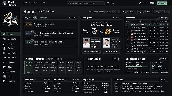Click Skip Postseason button
Image resolution: width=172 pixels, height=96 pixels.
tap(162, 12)
